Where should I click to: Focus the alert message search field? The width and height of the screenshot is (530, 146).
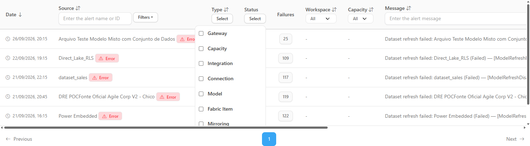(456, 19)
